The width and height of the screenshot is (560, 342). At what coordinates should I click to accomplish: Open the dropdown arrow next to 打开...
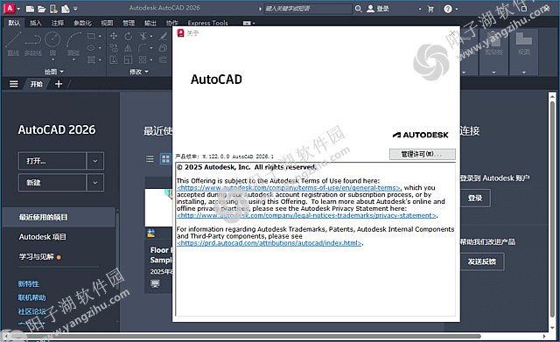pyautogui.click(x=95, y=161)
